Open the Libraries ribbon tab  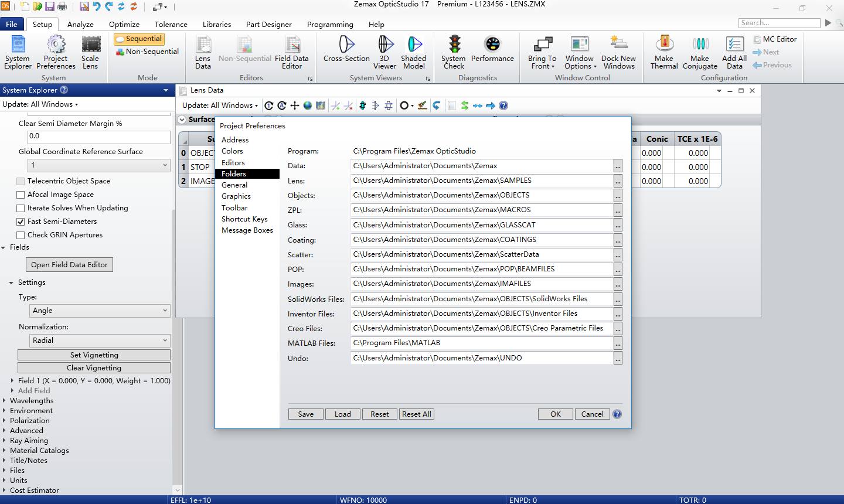point(217,25)
